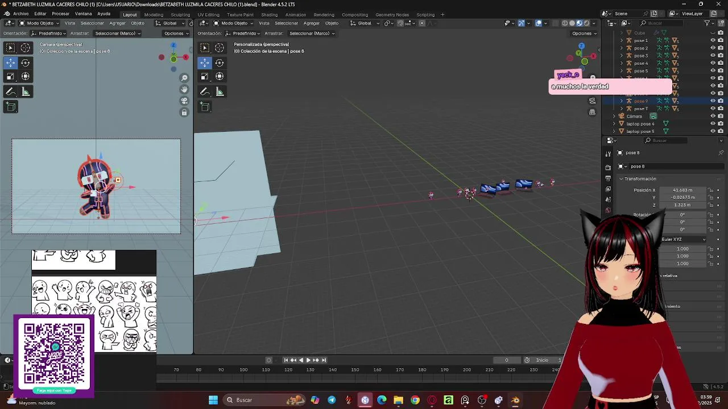Disable render for laptop pose 4 camera icon
The height and width of the screenshot is (409, 728).
[x=721, y=123]
